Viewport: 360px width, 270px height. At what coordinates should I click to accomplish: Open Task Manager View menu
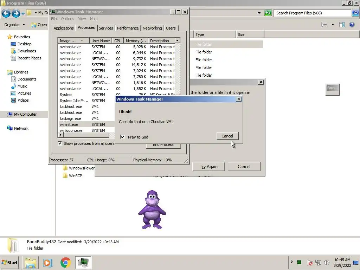tap(82, 19)
